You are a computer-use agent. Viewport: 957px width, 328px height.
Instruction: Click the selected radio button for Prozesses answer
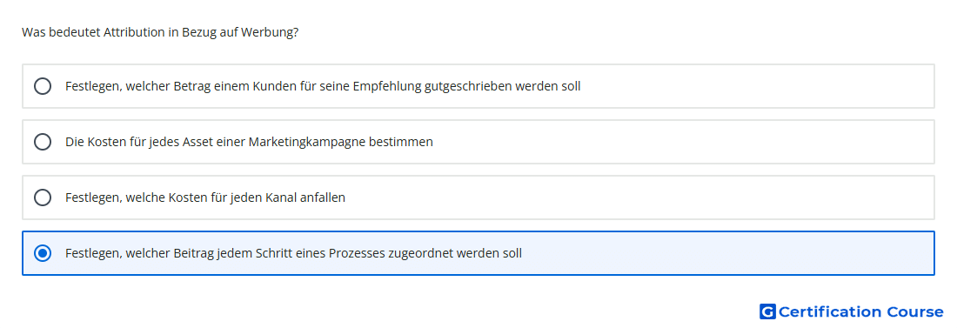[x=43, y=253]
